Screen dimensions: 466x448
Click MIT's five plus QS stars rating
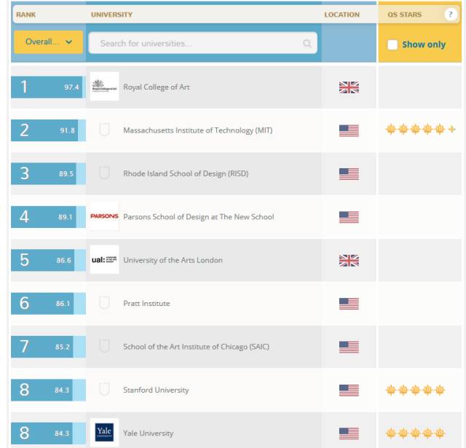421,130
